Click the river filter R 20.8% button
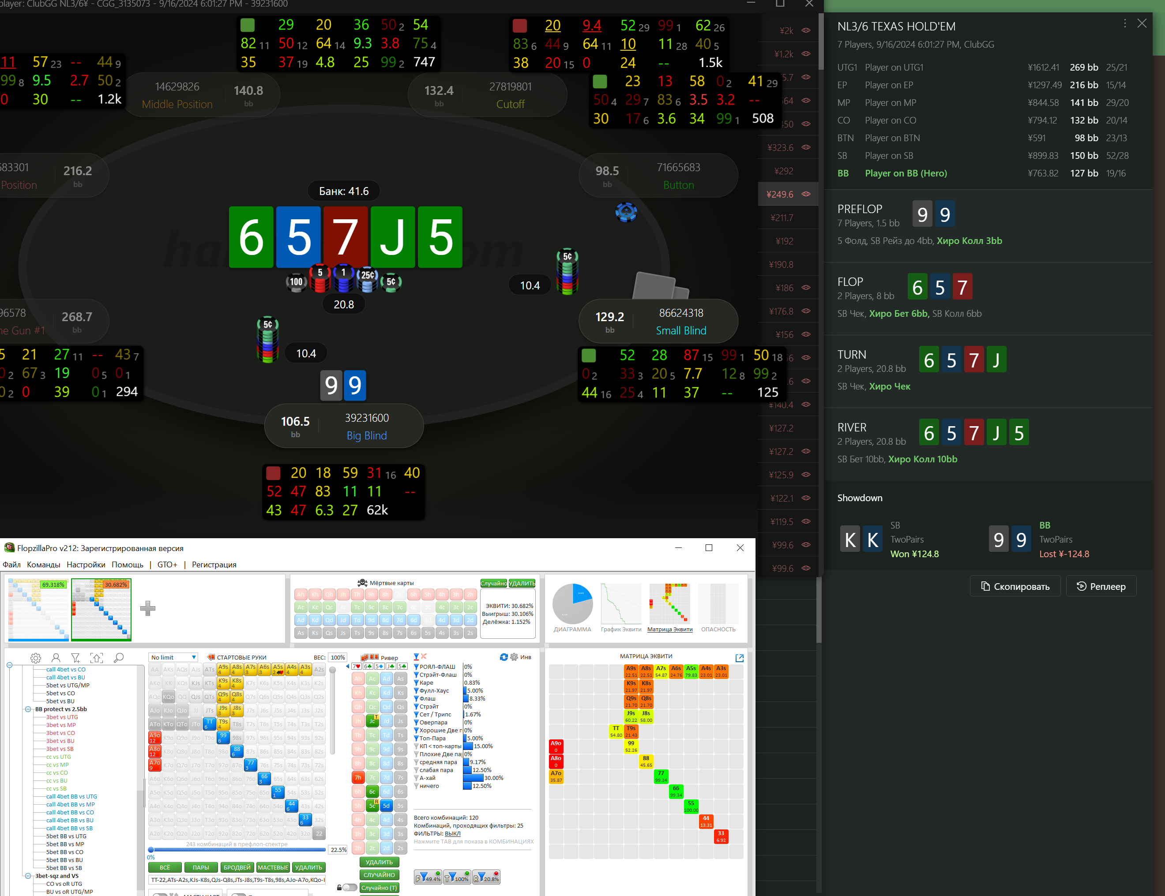This screenshot has height=896, width=1165. tap(486, 878)
